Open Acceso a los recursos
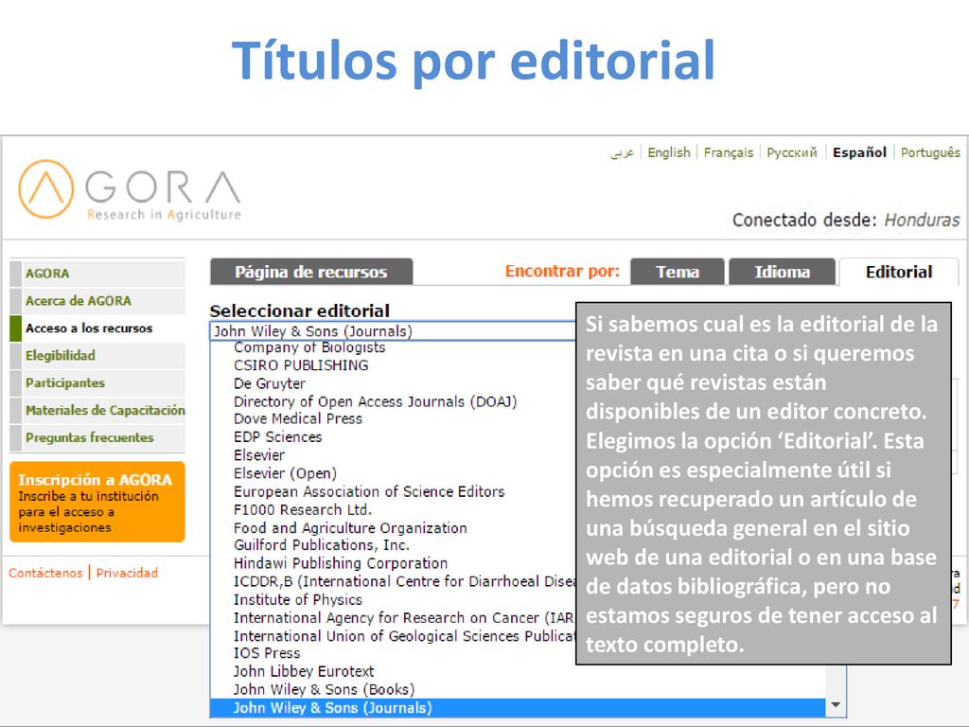 (x=97, y=328)
